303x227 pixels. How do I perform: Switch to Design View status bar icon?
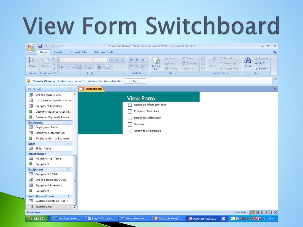pos(275,212)
